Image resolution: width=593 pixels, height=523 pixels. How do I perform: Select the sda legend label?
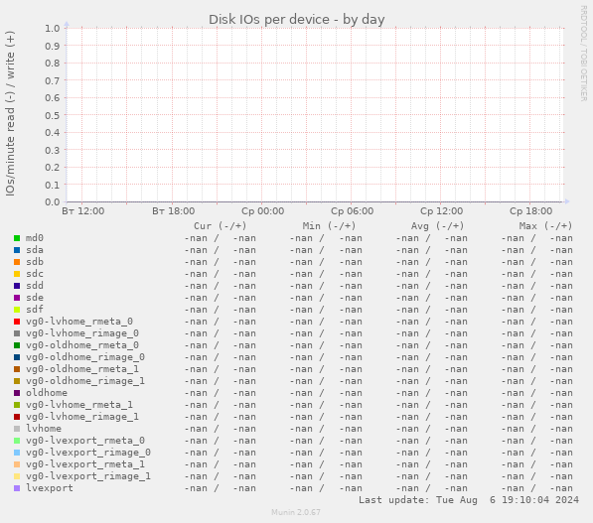point(35,250)
